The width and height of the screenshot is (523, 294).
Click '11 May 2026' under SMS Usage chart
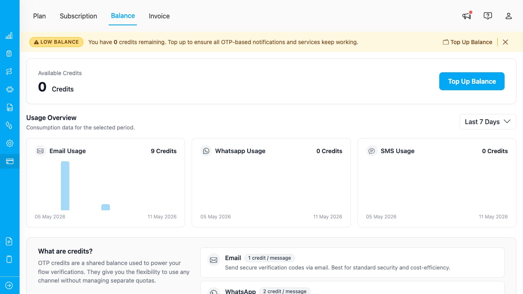click(x=493, y=217)
